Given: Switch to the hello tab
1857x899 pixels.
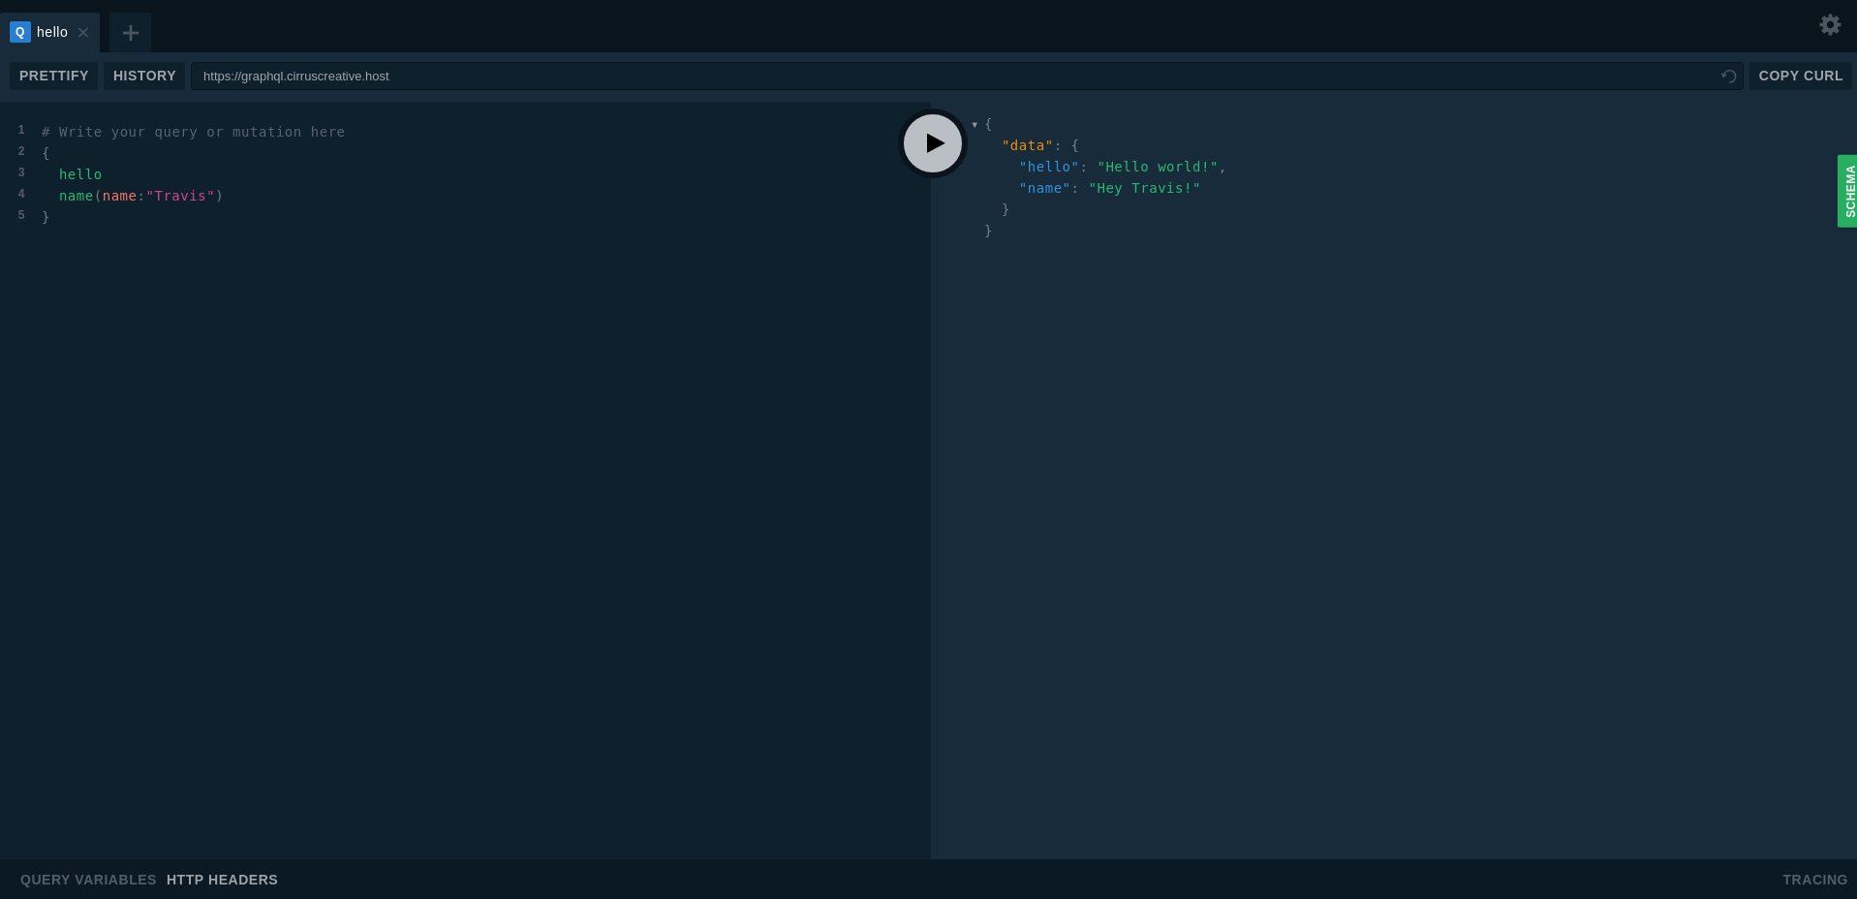Looking at the screenshot, I should pyautogui.click(x=51, y=32).
